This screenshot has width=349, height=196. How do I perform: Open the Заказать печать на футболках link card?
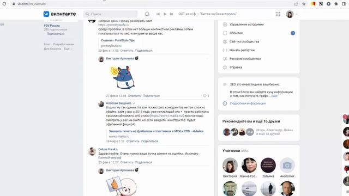[x=156, y=131]
